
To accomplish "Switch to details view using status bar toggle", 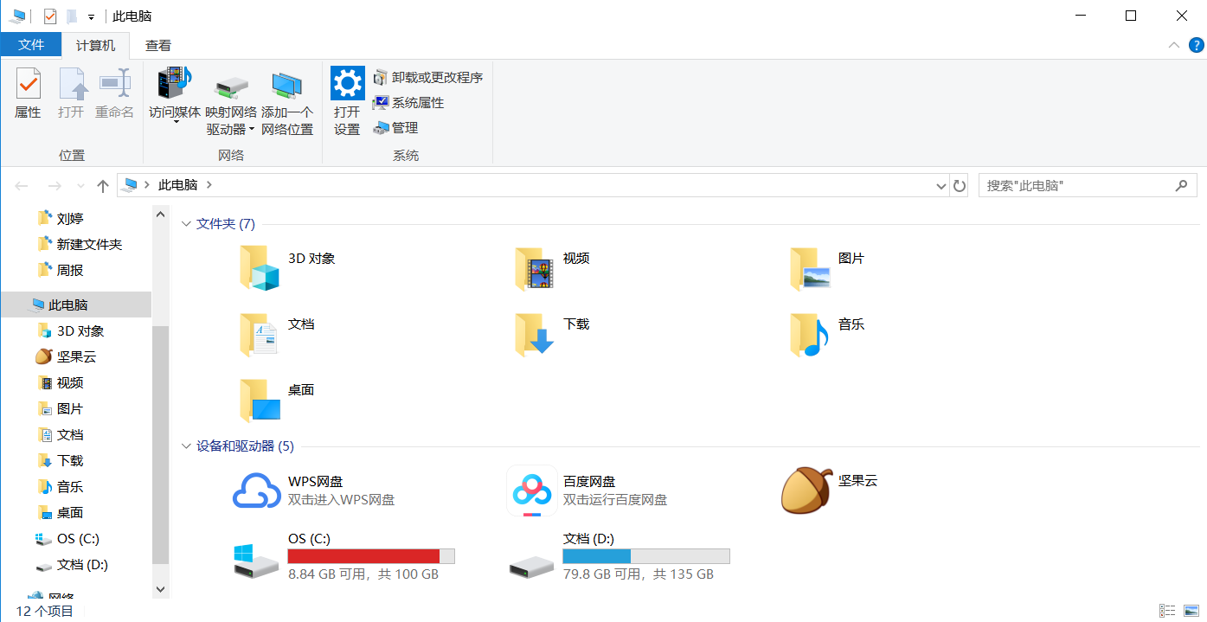I will (1167, 611).
